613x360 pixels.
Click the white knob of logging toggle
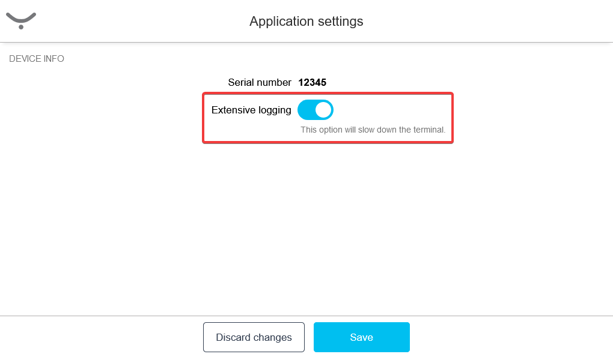coord(323,110)
